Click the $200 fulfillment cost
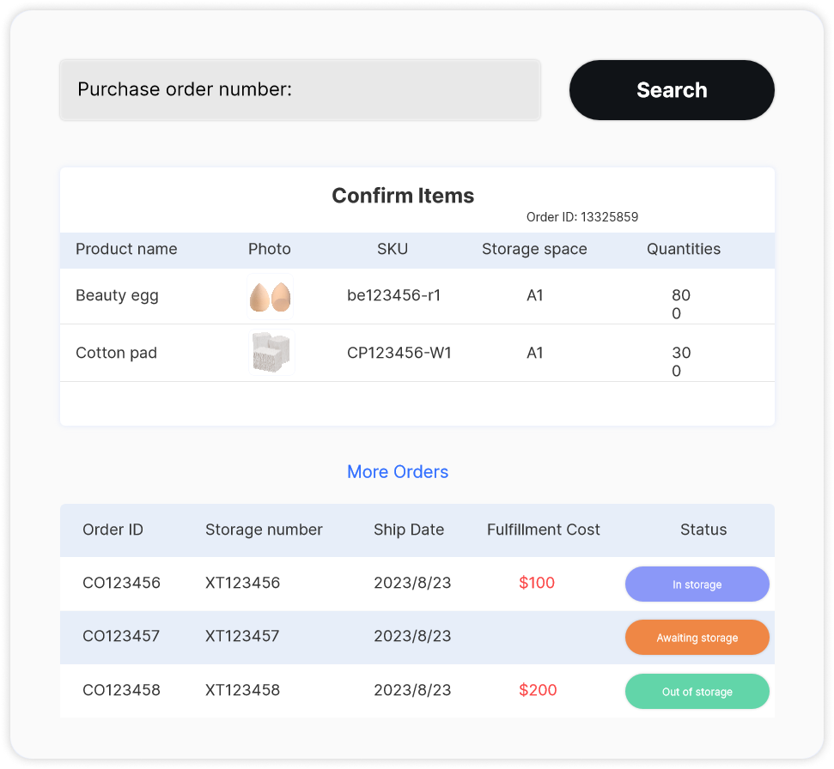This screenshot has height=769, width=834. [x=538, y=690]
